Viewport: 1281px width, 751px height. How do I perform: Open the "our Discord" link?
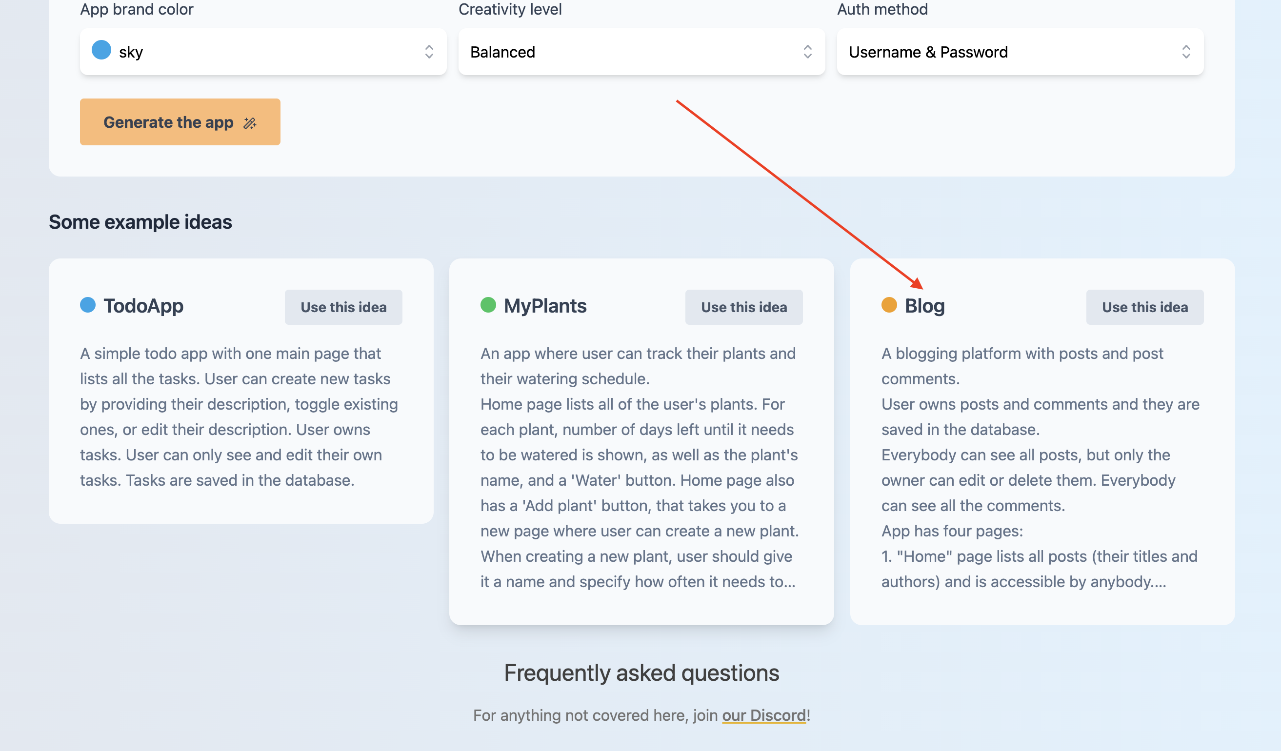click(x=763, y=715)
